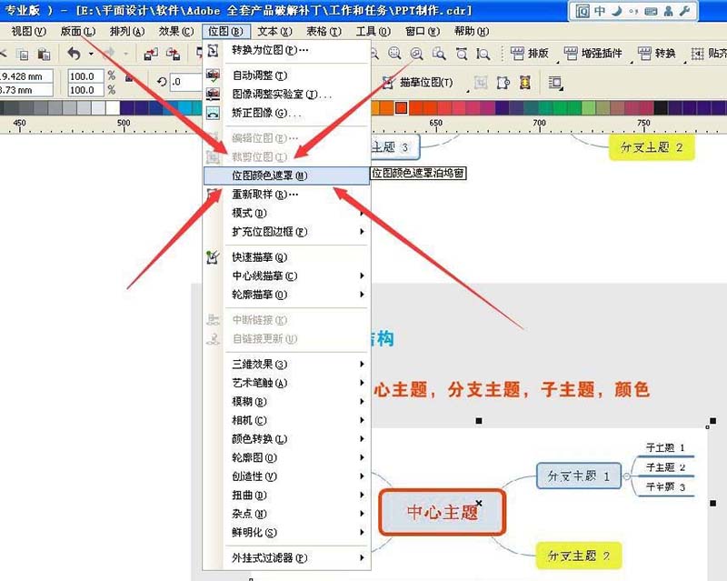Click the moon icon in IME bar
The height and width of the screenshot is (581, 727).
click(617, 11)
